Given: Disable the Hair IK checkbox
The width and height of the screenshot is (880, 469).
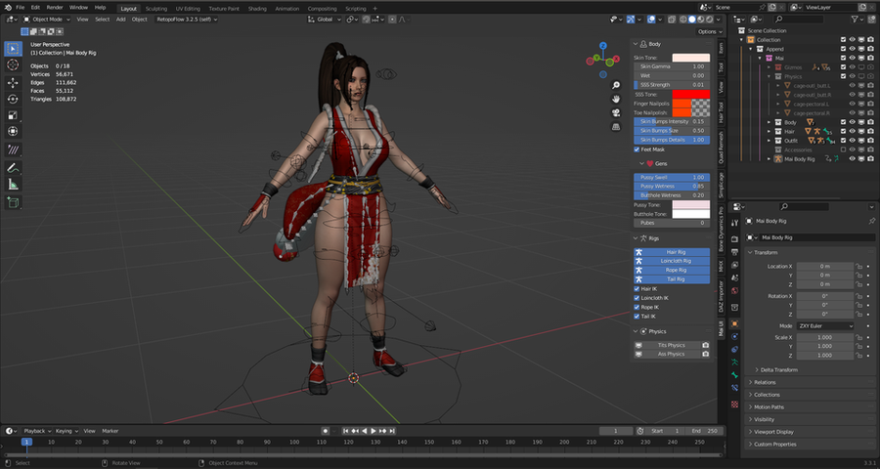Looking at the screenshot, I should [x=637, y=289].
